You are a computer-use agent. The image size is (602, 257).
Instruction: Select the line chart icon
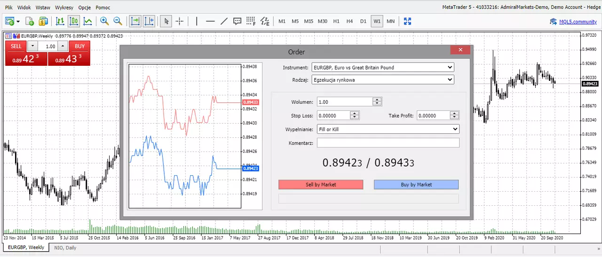pyautogui.click(x=87, y=21)
